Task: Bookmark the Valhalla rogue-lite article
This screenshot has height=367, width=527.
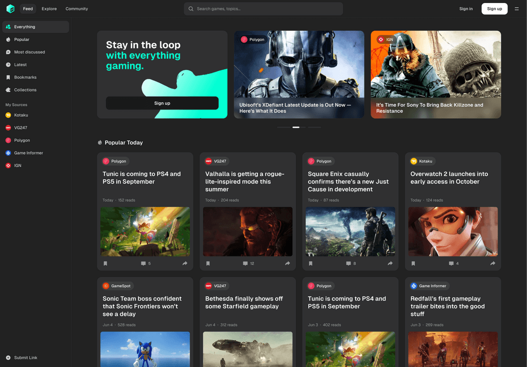Action: click(208, 264)
